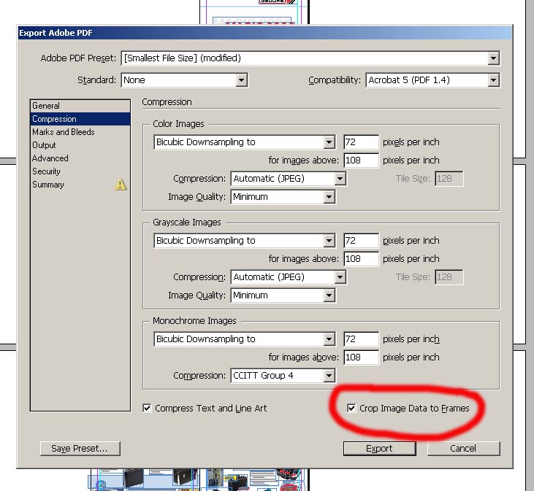Select Advanced in the category list
Image resolution: width=534 pixels, height=491 pixels.
(x=80, y=158)
